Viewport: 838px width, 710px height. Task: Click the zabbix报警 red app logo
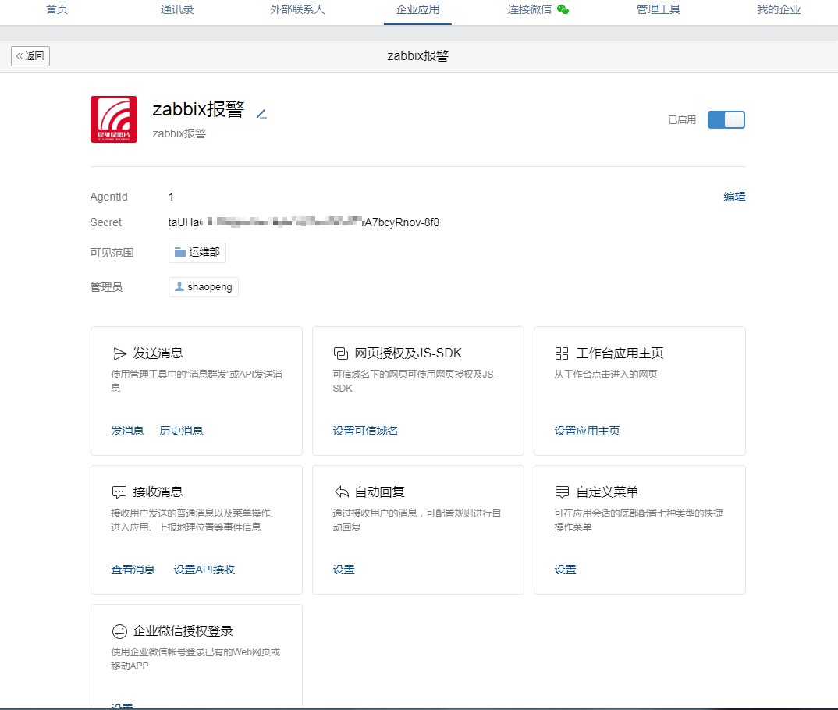click(114, 119)
